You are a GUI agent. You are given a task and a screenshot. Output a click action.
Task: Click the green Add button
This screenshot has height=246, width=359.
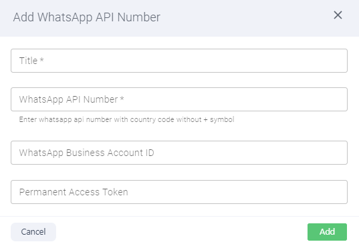pyautogui.click(x=327, y=232)
